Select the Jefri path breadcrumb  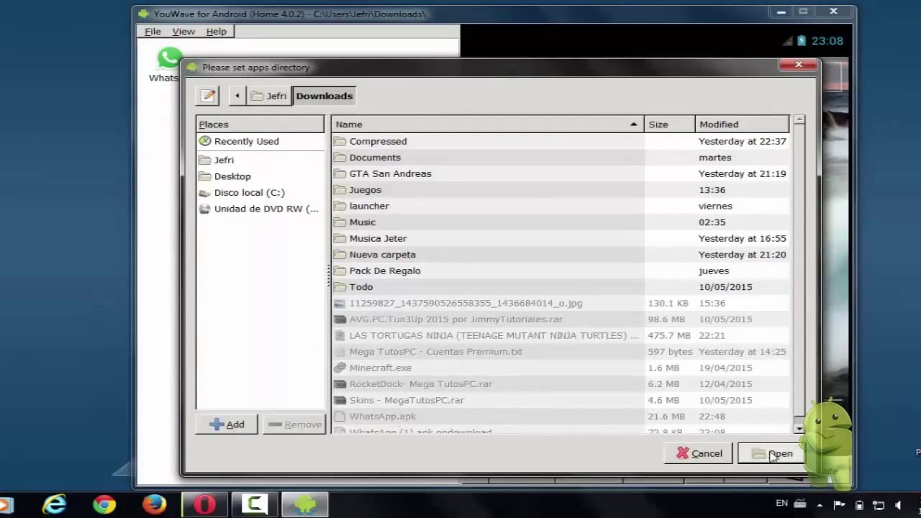coord(268,96)
